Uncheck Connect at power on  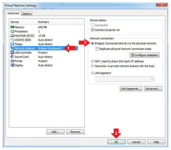[x=93, y=30]
